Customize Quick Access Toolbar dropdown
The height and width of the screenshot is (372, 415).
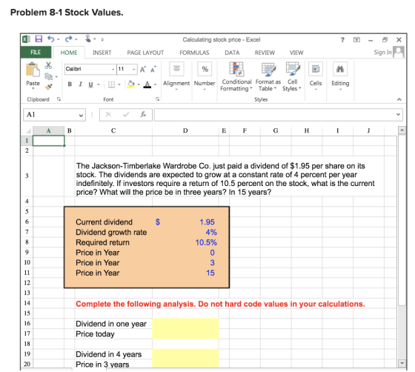point(102,39)
